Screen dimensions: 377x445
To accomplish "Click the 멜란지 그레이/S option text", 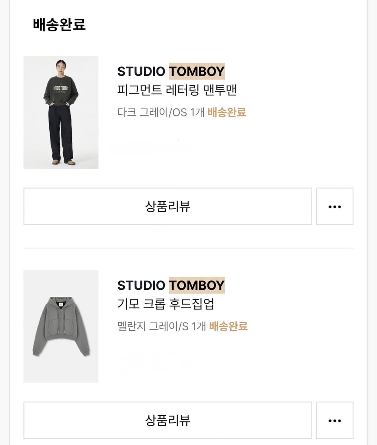I will 153,326.
